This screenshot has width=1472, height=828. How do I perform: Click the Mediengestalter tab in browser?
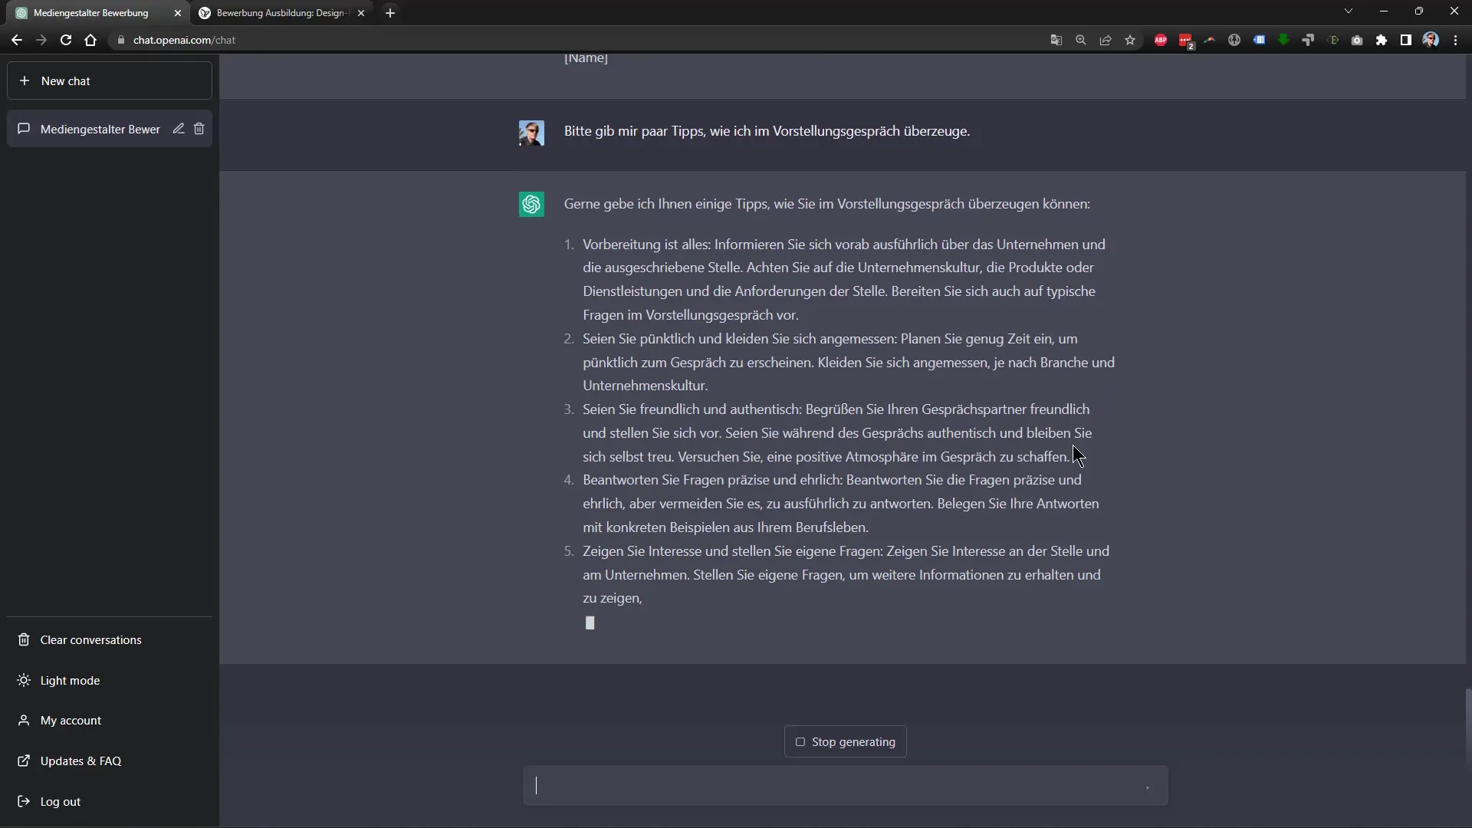[92, 12]
